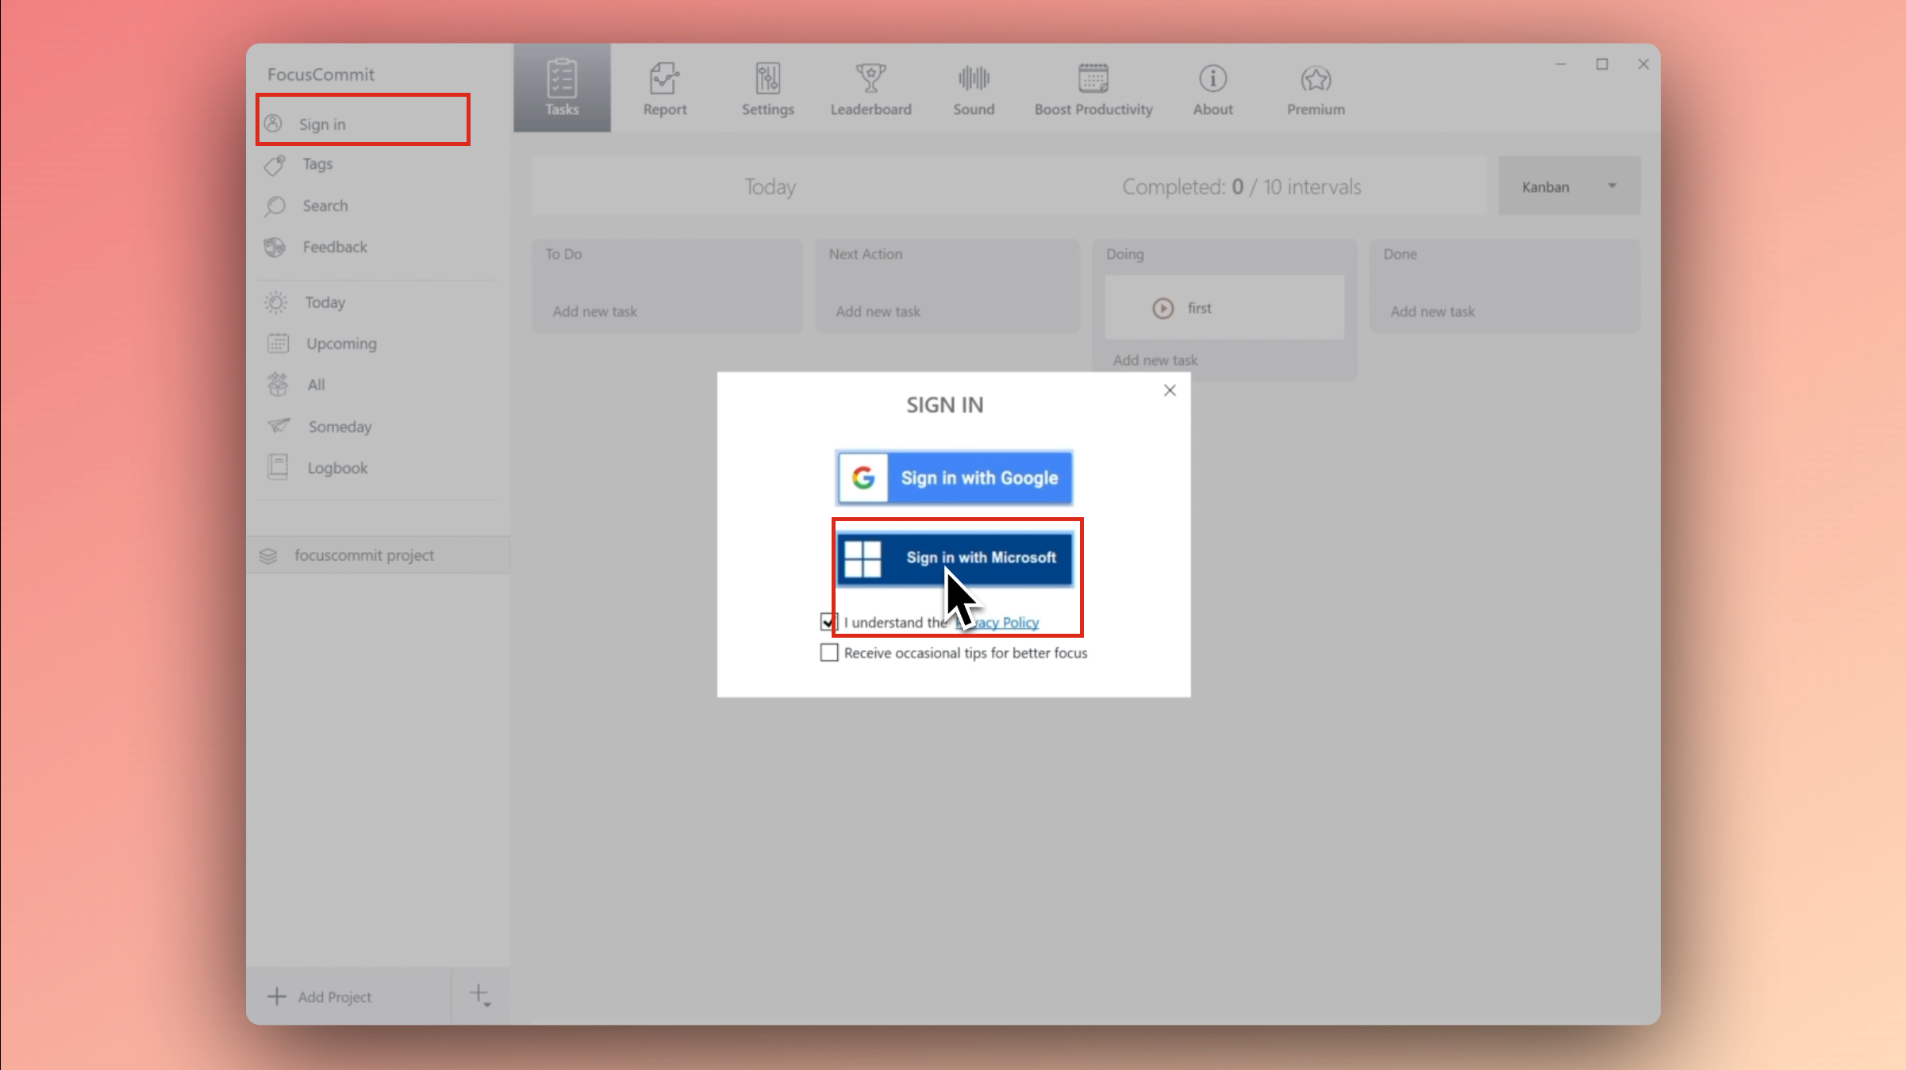The height and width of the screenshot is (1070, 1906).
Task: Click the Tags label icon
Action: (x=275, y=164)
